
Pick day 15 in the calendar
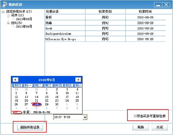(47, 97)
